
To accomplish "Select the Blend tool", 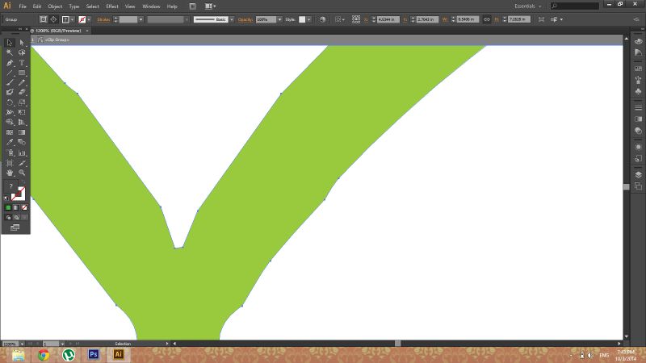I will [22, 143].
